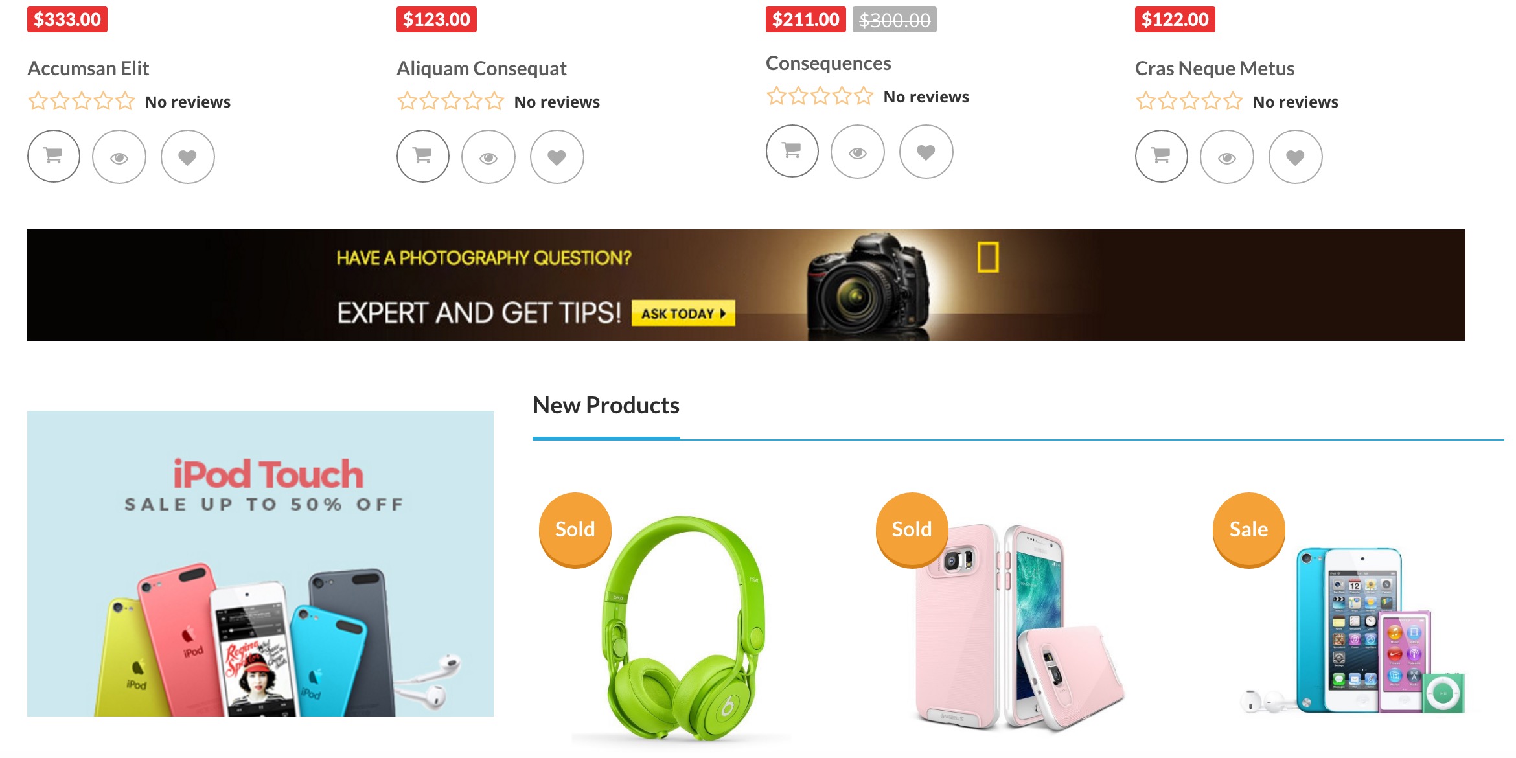
Task: Quick view Cras Neque Metus
Action: 1227,157
